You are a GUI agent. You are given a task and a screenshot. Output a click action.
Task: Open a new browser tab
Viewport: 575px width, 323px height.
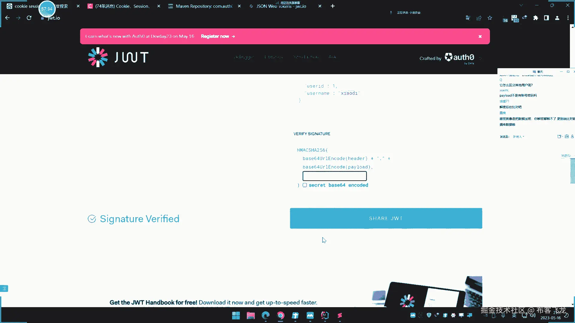pos(332,6)
